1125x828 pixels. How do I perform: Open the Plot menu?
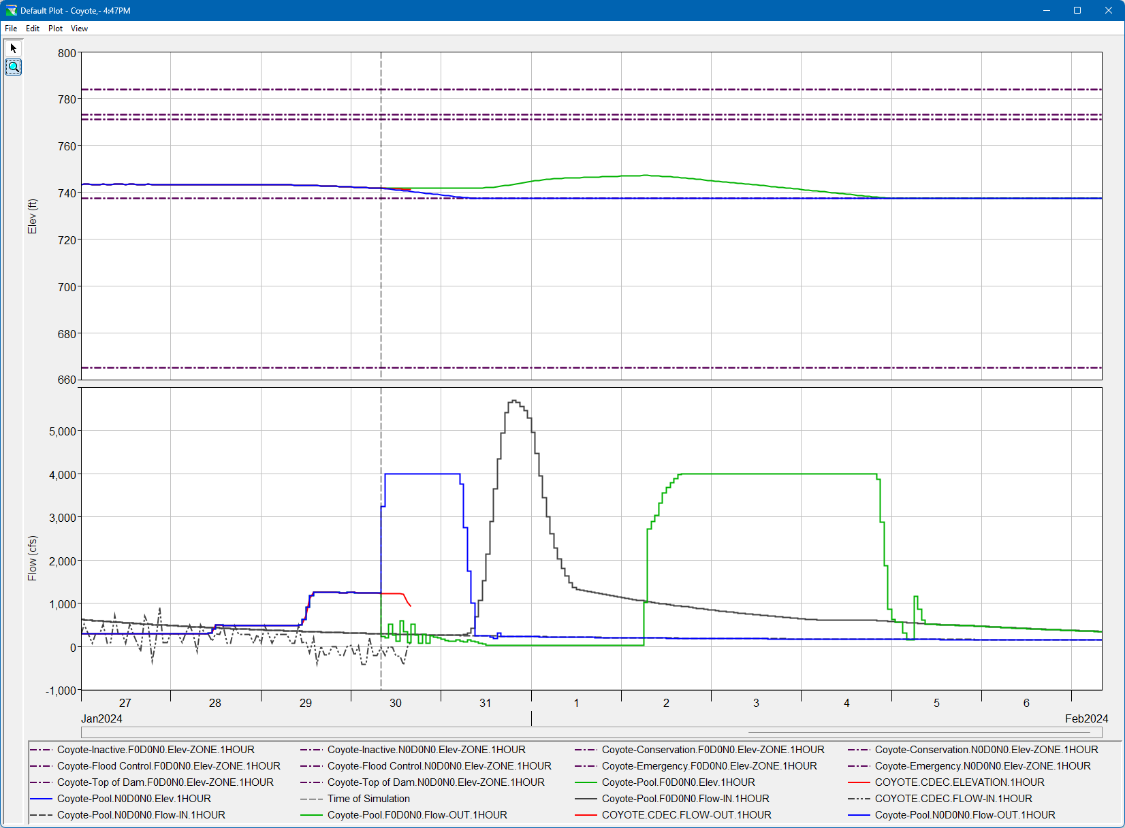(55, 29)
